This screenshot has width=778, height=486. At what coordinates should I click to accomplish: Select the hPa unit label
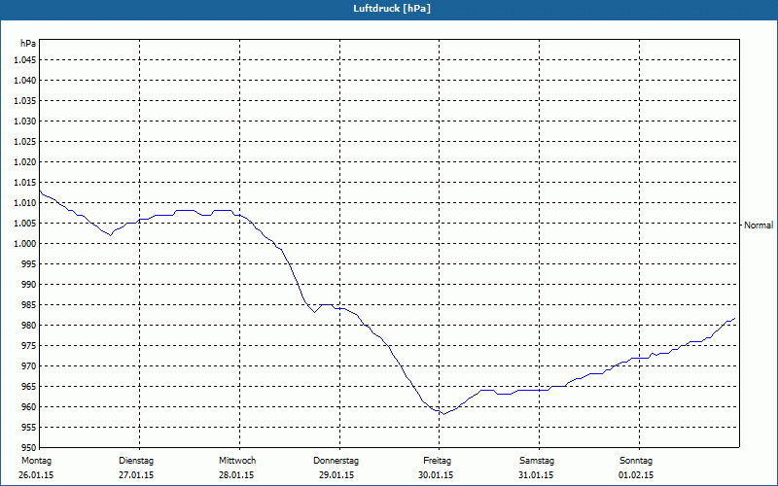point(28,44)
